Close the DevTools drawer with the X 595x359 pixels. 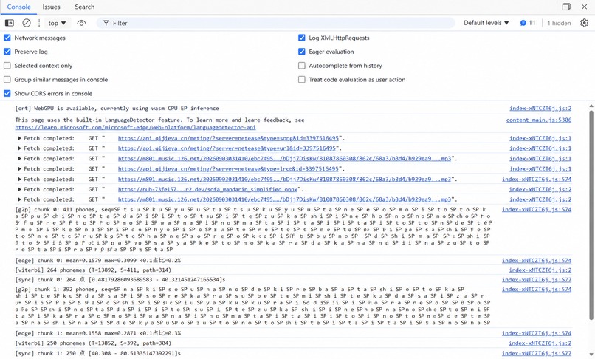(x=585, y=7)
